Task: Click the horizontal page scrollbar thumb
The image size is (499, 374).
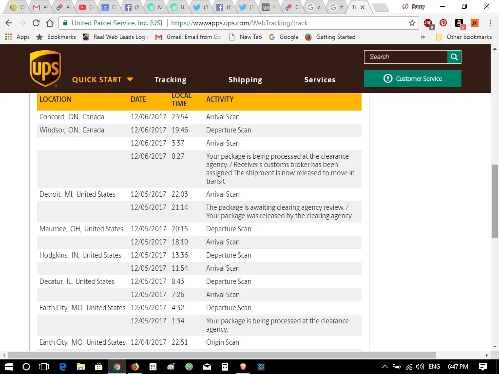Action: pyautogui.click(x=222, y=355)
